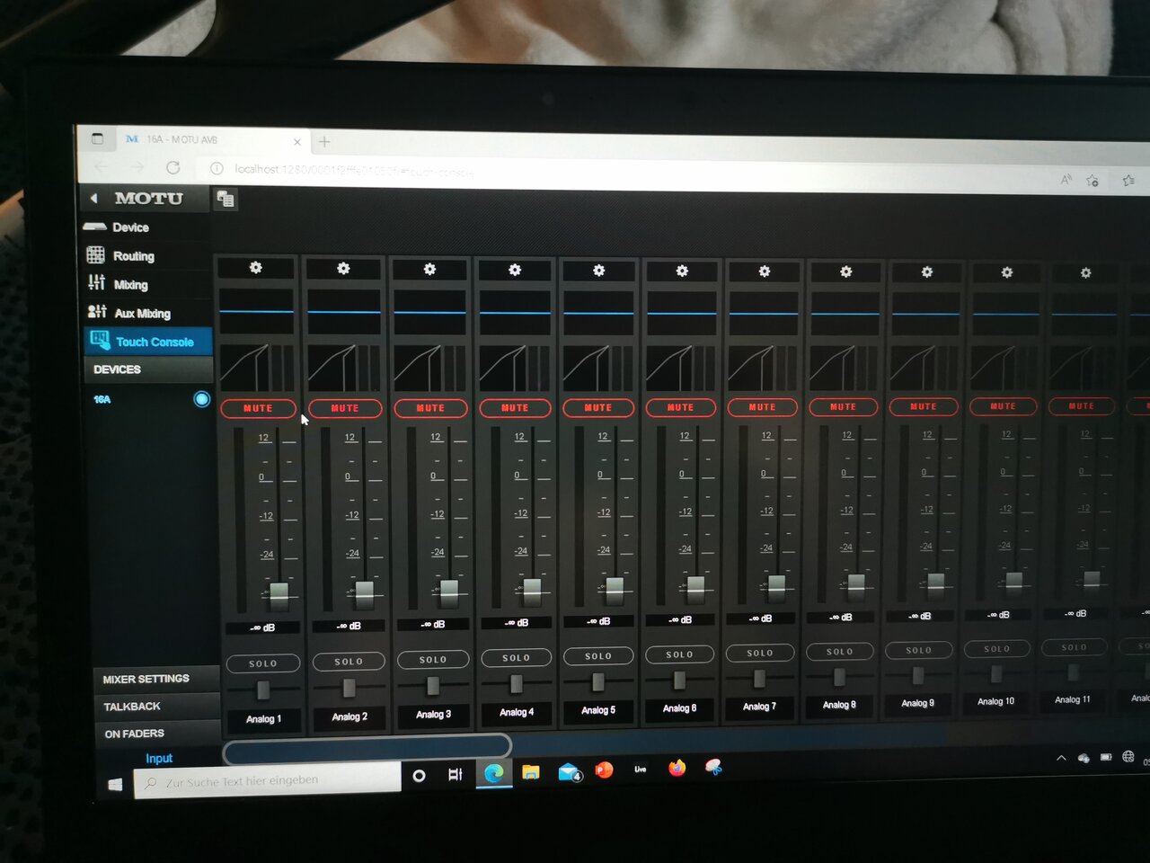Open settings gear for Analog 11 channel

coord(1085,272)
